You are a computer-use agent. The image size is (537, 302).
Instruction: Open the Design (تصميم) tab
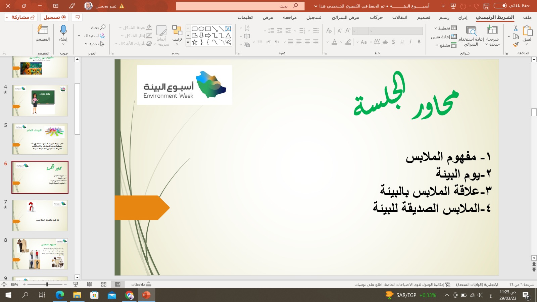click(x=424, y=17)
